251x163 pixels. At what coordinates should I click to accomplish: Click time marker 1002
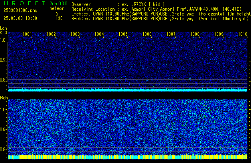tap(51, 34)
